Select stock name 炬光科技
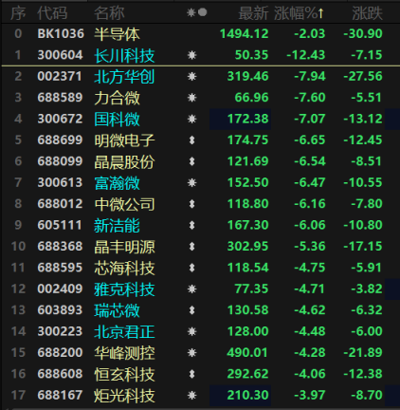 point(124,396)
